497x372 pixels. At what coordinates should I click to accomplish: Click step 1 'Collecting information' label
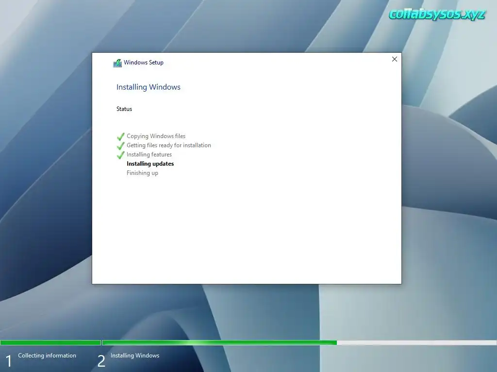tap(47, 356)
